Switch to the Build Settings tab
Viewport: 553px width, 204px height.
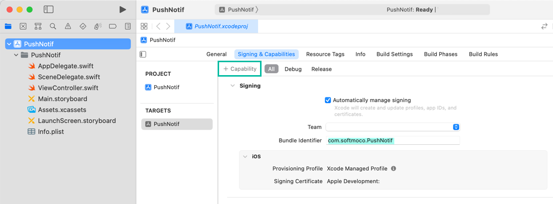[394, 54]
